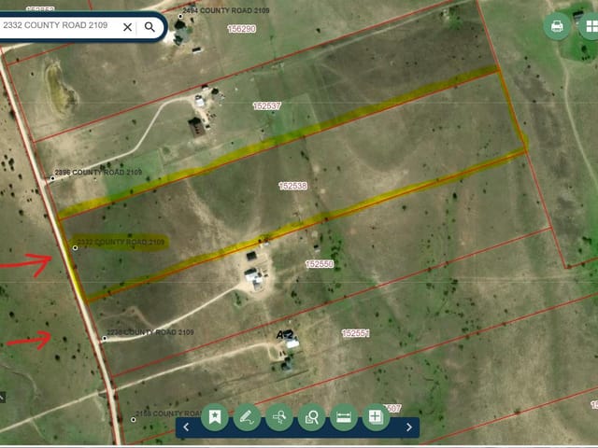598x448 pixels.
Task: Open the Add Data layers widget
Action: 376,417
